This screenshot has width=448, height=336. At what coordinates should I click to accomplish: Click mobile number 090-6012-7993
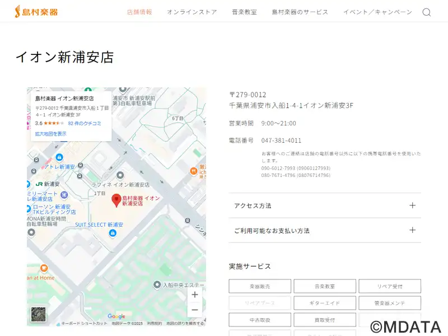click(278, 169)
